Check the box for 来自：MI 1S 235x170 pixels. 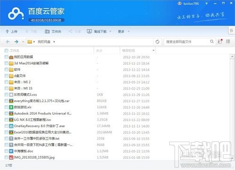(7, 89)
